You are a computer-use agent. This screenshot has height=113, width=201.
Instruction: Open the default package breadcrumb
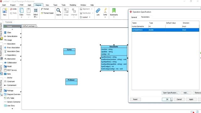coord(29,26)
